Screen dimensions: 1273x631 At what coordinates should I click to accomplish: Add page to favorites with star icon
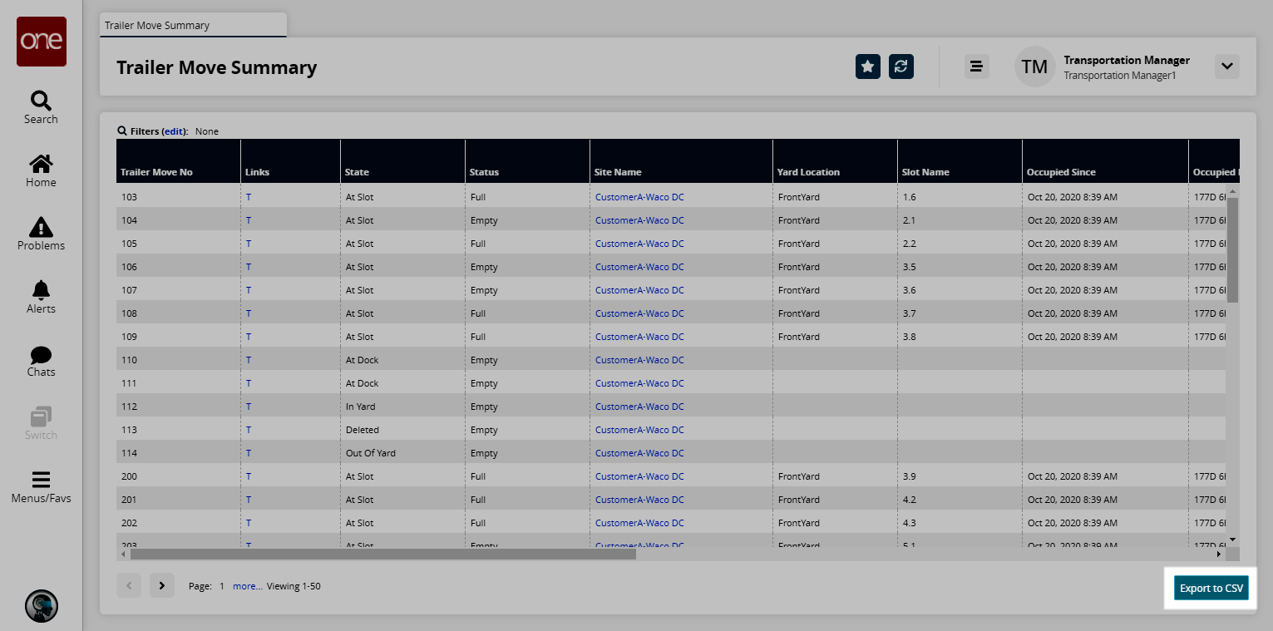pyautogui.click(x=868, y=67)
